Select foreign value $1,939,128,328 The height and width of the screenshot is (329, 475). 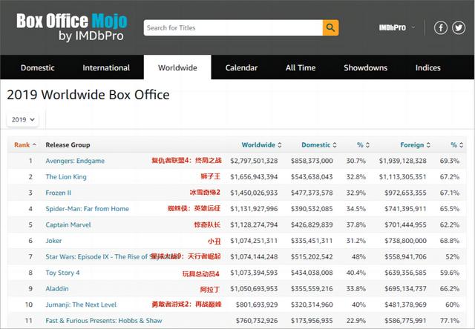(402, 161)
